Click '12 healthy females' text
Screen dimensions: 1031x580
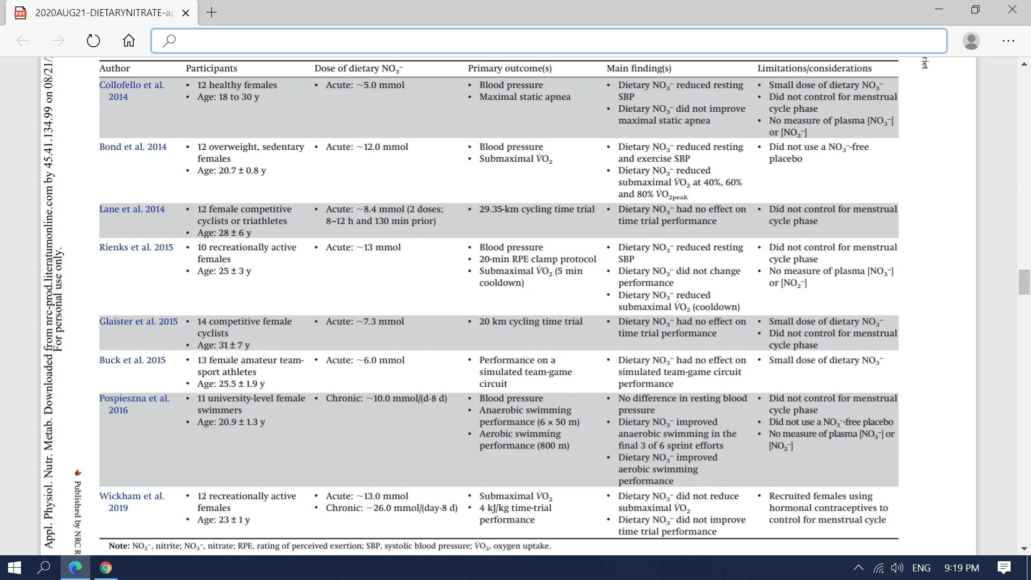pos(237,85)
